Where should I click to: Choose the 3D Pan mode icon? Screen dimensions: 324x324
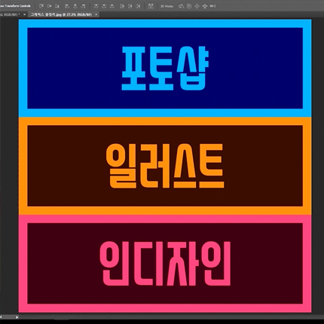(x=197, y=6)
